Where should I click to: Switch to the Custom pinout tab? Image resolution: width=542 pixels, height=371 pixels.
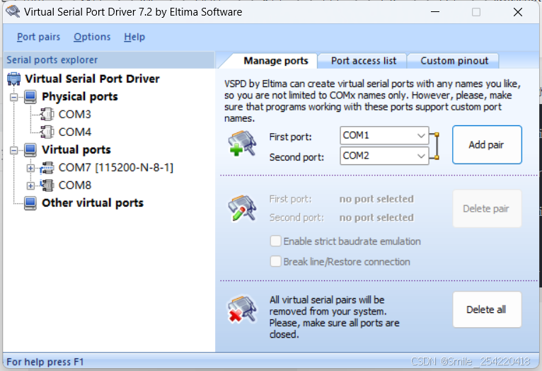[x=454, y=61]
